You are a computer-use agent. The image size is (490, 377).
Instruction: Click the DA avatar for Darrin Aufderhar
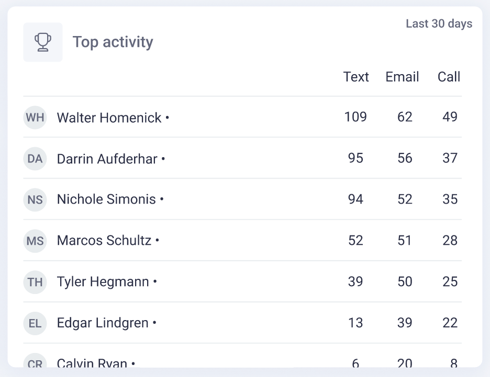(x=35, y=159)
